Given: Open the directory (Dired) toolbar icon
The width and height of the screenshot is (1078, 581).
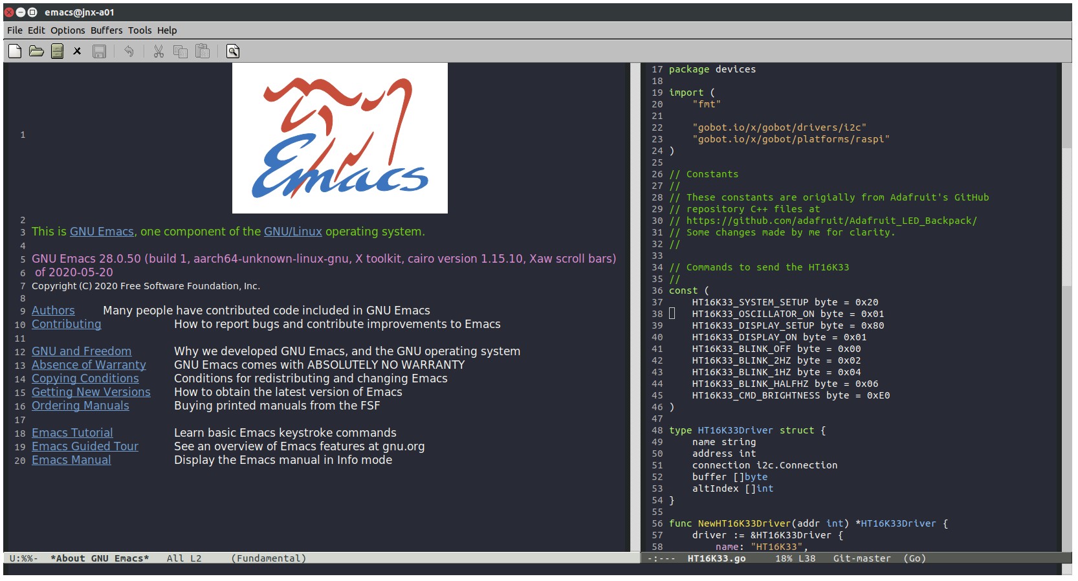Looking at the screenshot, I should (x=57, y=51).
